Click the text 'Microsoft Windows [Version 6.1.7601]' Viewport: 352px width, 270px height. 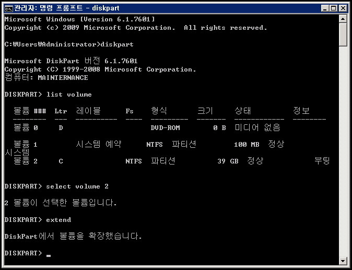point(79,19)
